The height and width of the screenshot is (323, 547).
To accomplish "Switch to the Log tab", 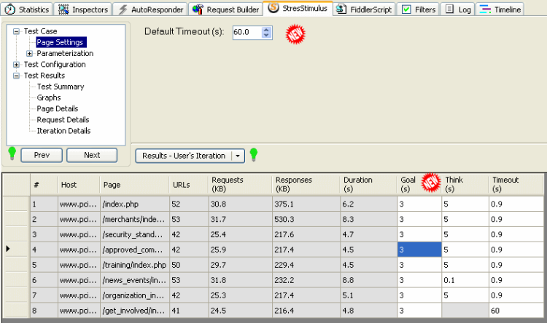I will point(458,9).
